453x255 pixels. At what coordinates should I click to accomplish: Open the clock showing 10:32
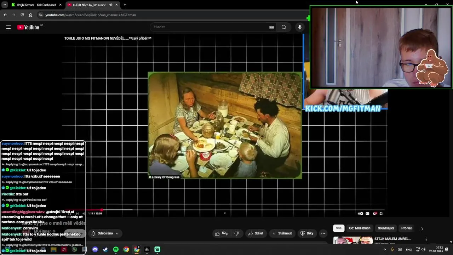pos(436,250)
